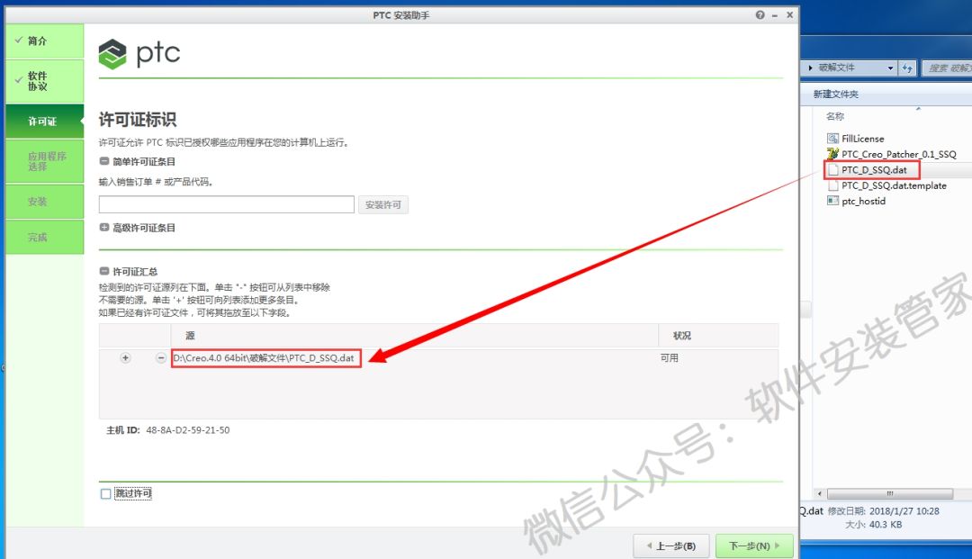Click the 上一步(B) button
This screenshot has height=559, width=972.
coord(670,545)
